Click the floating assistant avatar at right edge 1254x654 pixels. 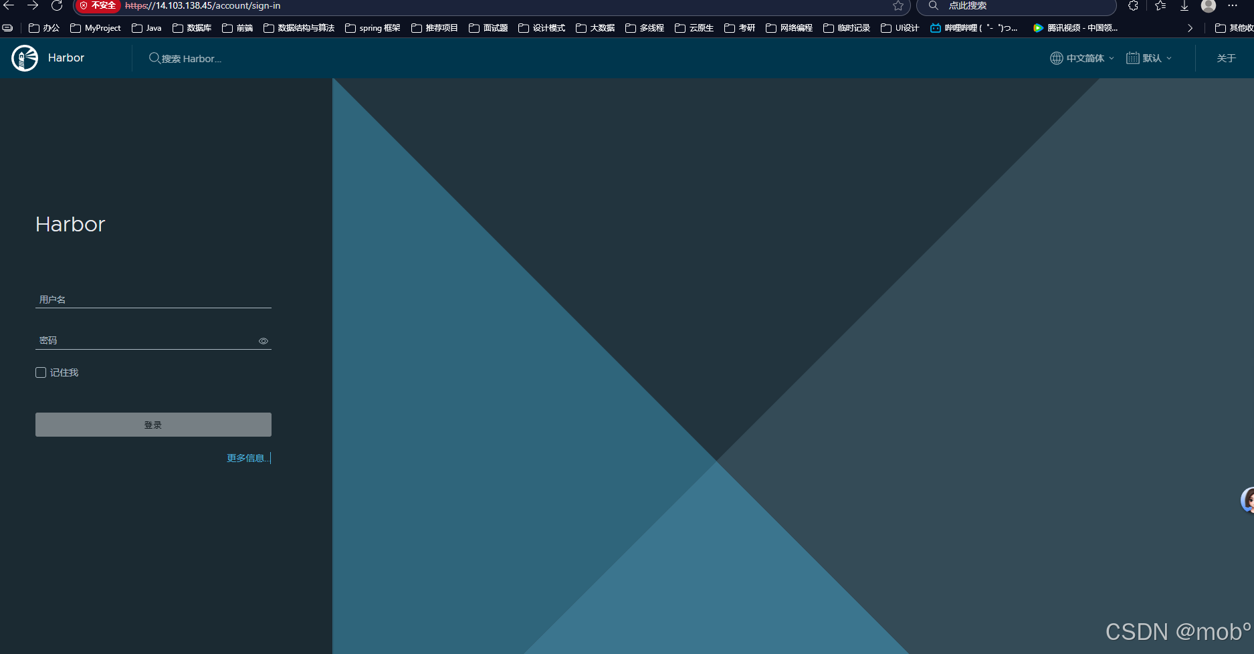1247,500
